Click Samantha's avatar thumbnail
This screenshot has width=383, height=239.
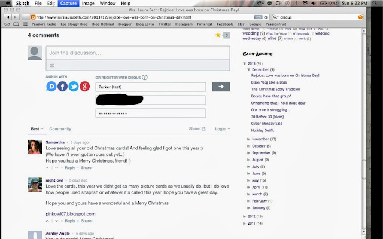tap(35, 147)
